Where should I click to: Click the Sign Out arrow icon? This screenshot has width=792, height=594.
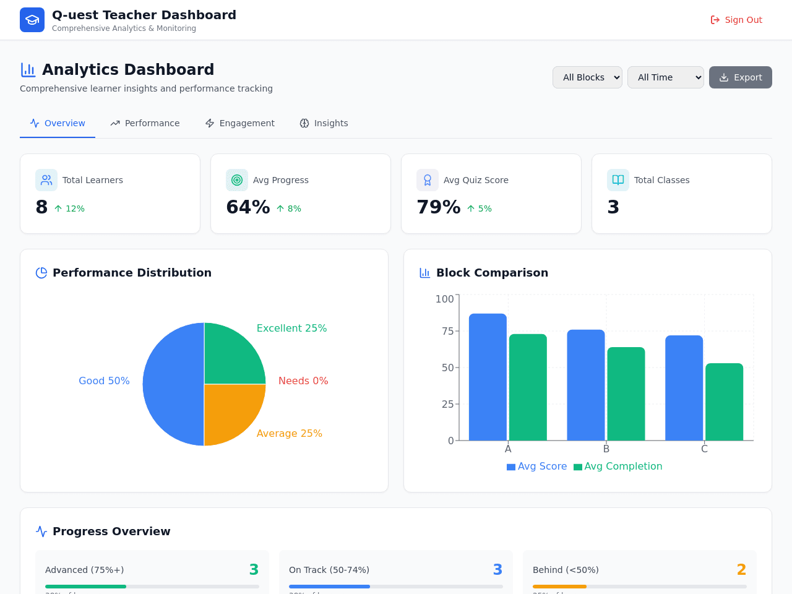(x=715, y=20)
